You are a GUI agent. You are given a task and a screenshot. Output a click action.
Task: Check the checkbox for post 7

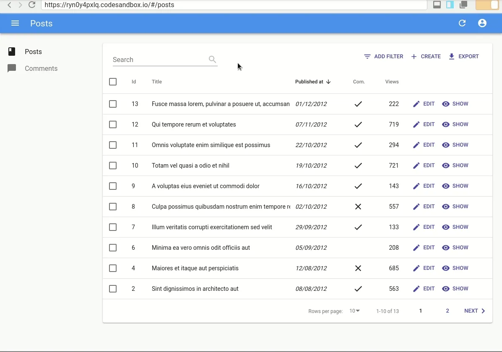113,227
